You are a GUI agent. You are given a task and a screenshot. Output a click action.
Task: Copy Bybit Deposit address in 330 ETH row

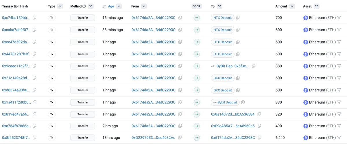[243, 102]
